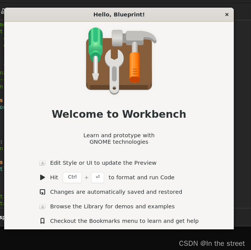Click 'Checkout the Bookmarks menu' help text
Viewport: 251px width, 250px height.
tap(124, 221)
